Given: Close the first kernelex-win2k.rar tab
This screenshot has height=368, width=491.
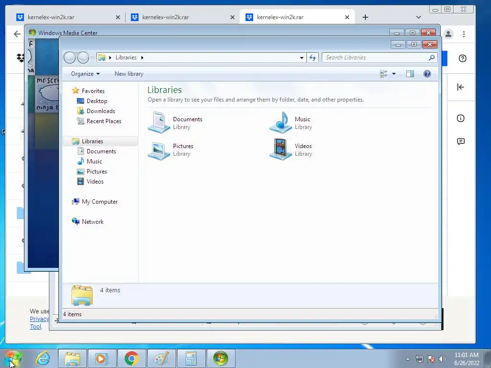Looking at the screenshot, I should [118, 18].
